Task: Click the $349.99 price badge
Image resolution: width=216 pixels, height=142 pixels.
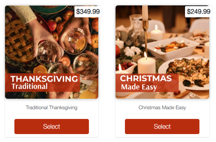Action: [88, 12]
